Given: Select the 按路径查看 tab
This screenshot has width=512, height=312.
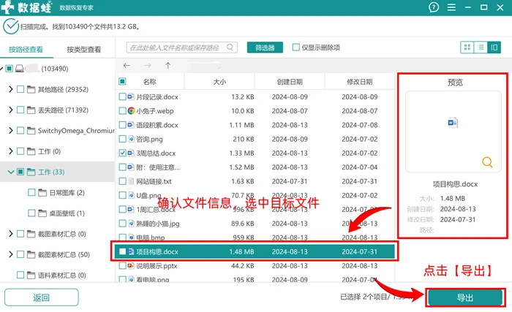Looking at the screenshot, I should click(x=26, y=49).
